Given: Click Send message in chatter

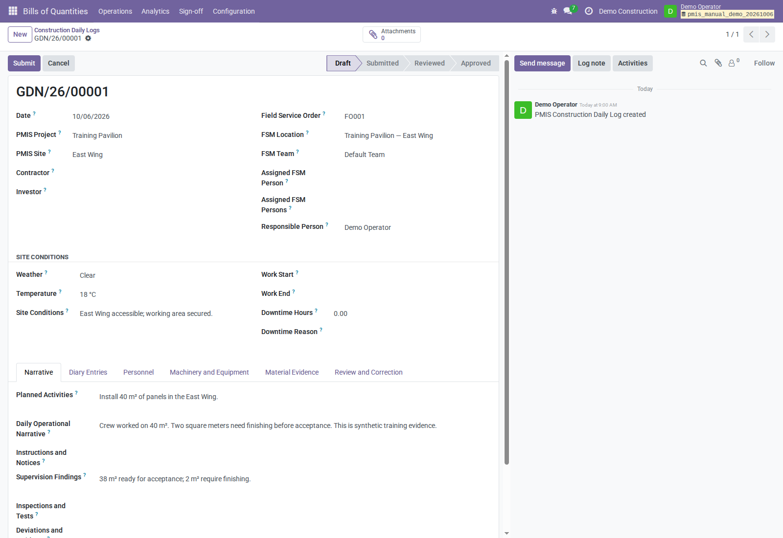Looking at the screenshot, I should coord(542,63).
